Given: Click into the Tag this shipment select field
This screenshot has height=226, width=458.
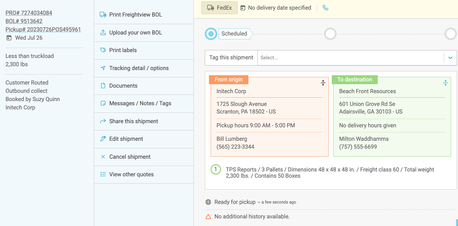Looking at the screenshot, I should pyautogui.click(x=350, y=58).
